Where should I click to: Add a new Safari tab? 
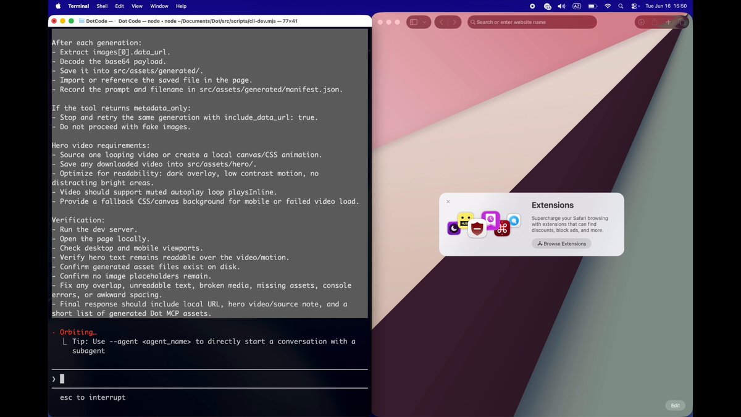coord(668,22)
